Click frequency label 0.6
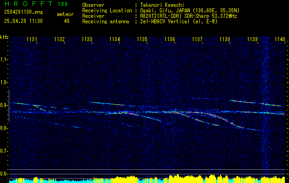289x183 pixels. pyautogui.click(x=4, y=174)
